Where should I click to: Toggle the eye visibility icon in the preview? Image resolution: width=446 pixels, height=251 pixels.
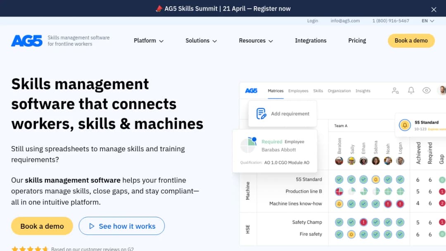point(426,90)
